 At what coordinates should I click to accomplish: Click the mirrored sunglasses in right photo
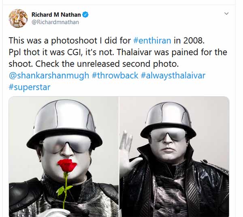point(168,134)
